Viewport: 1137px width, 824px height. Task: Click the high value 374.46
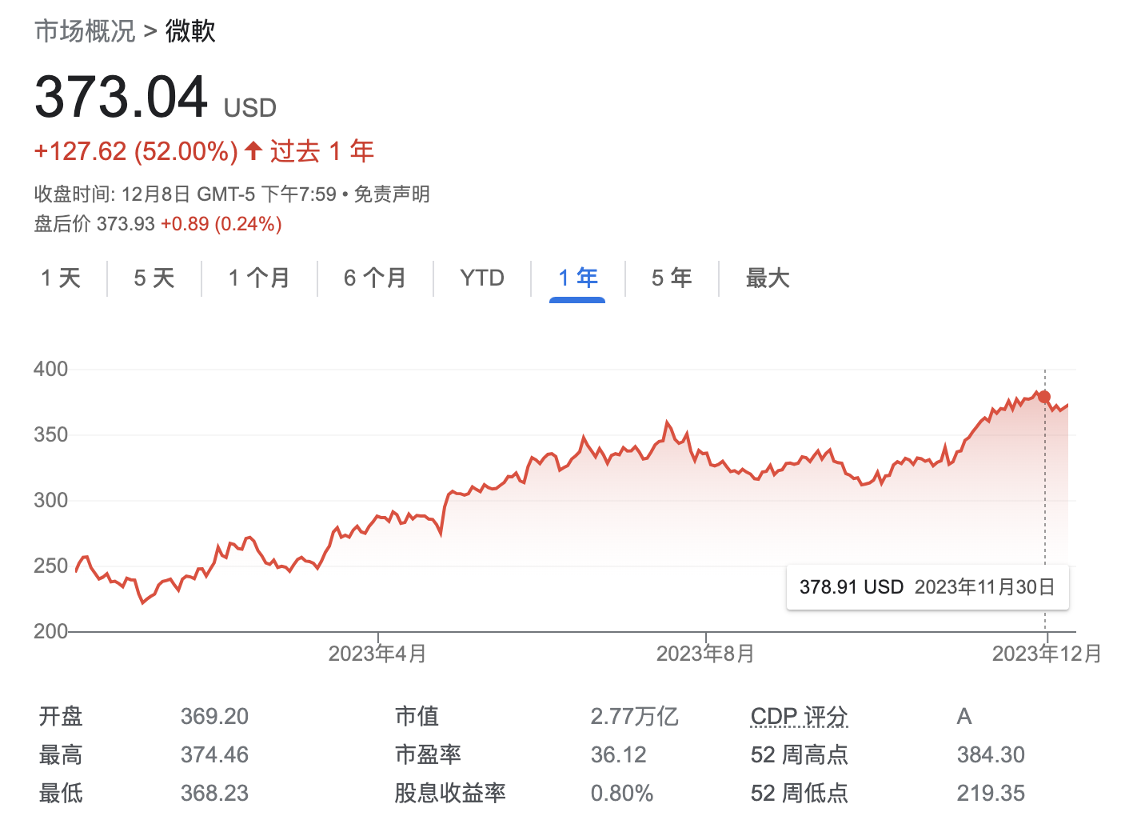coord(214,754)
